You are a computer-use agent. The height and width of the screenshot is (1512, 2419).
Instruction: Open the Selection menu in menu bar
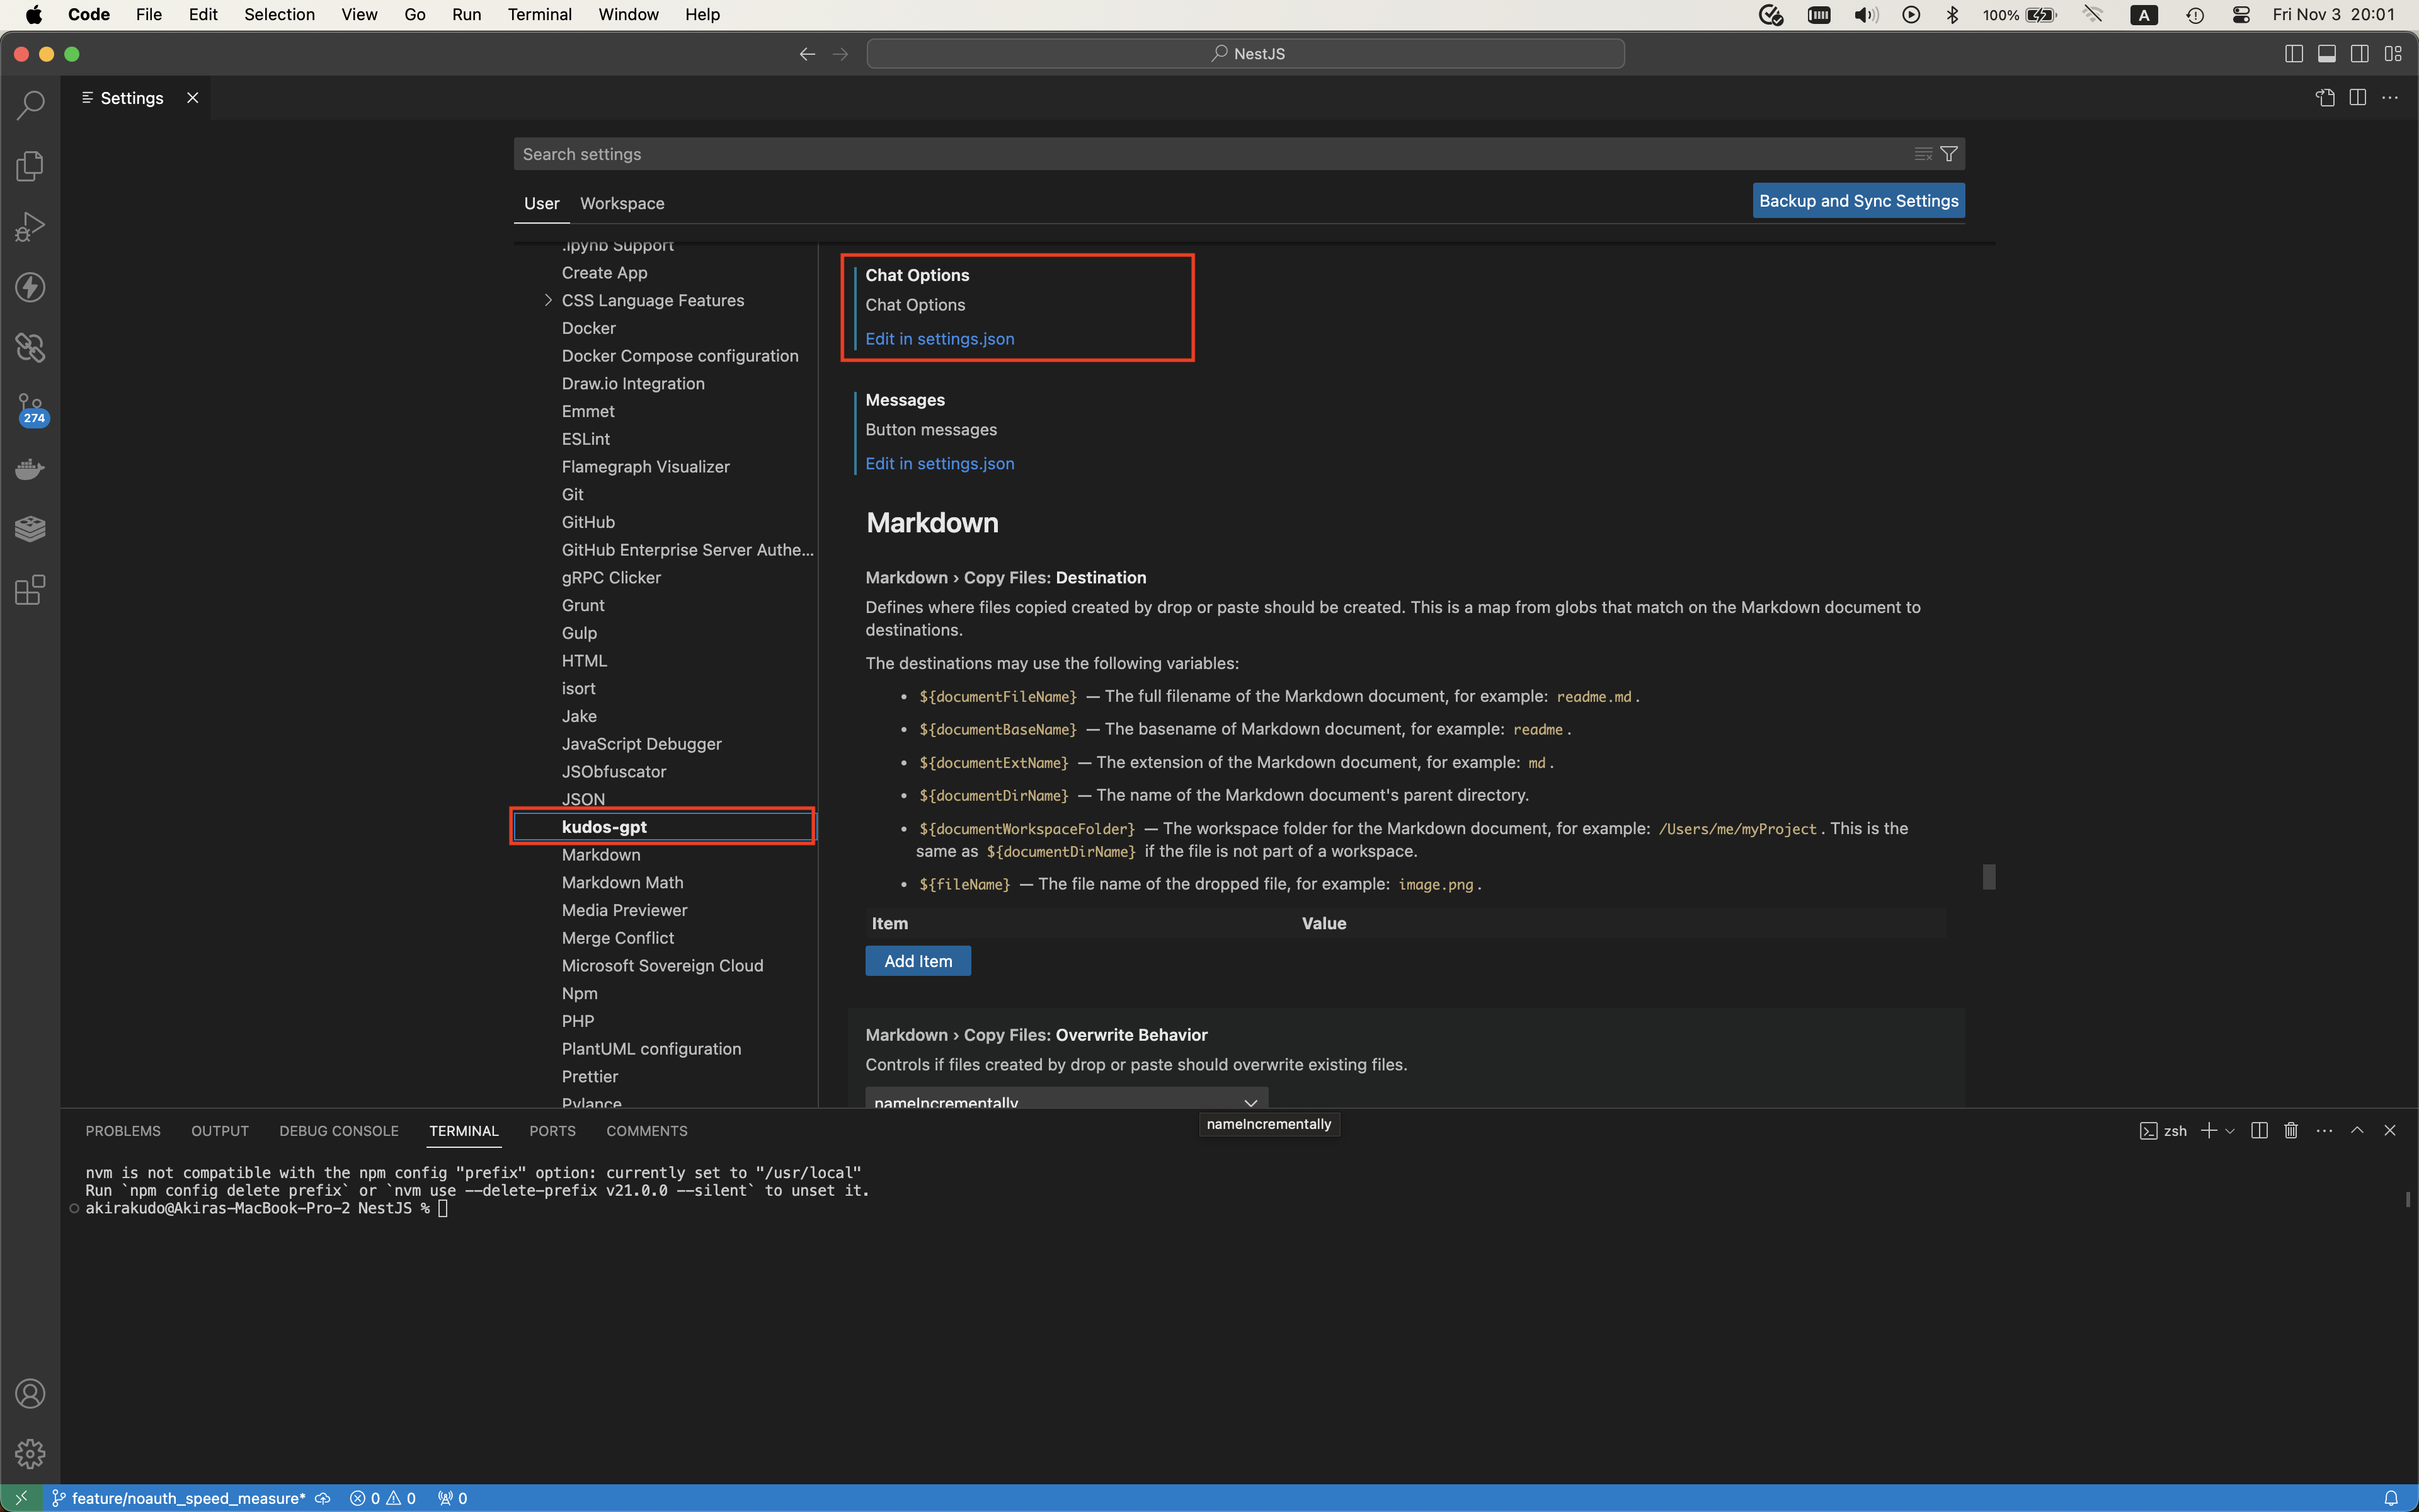pos(279,15)
